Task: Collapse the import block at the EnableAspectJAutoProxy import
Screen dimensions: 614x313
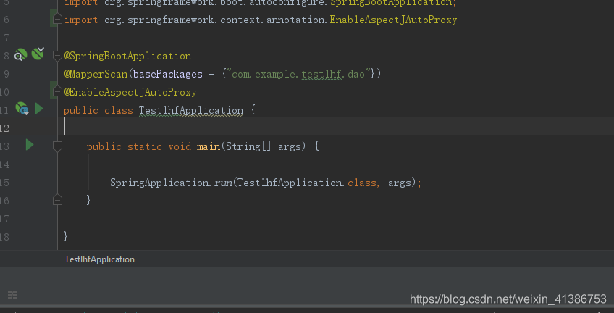Action: 58,19
